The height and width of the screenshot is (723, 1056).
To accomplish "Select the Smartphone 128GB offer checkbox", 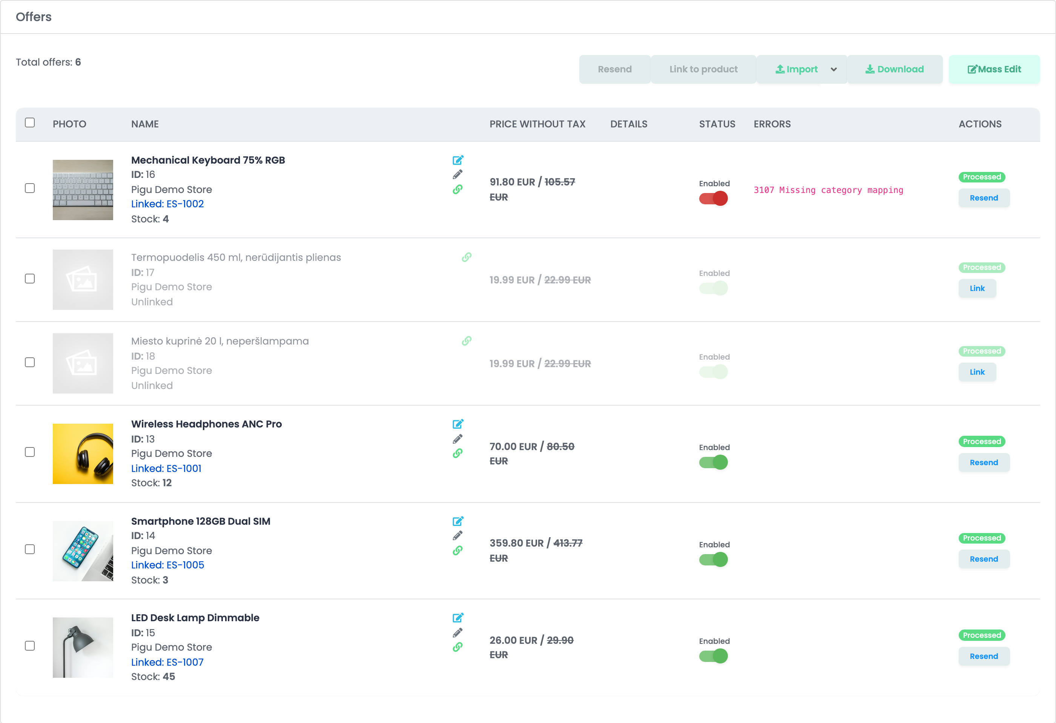I will pyautogui.click(x=30, y=549).
